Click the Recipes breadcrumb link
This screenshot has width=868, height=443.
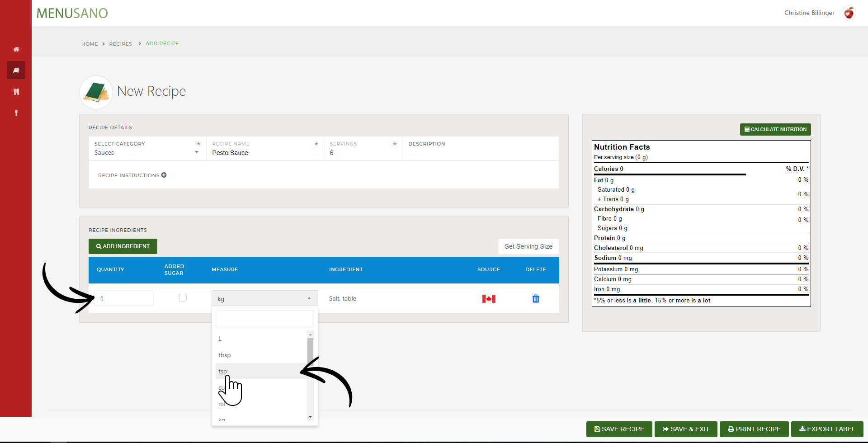(121, 44)
